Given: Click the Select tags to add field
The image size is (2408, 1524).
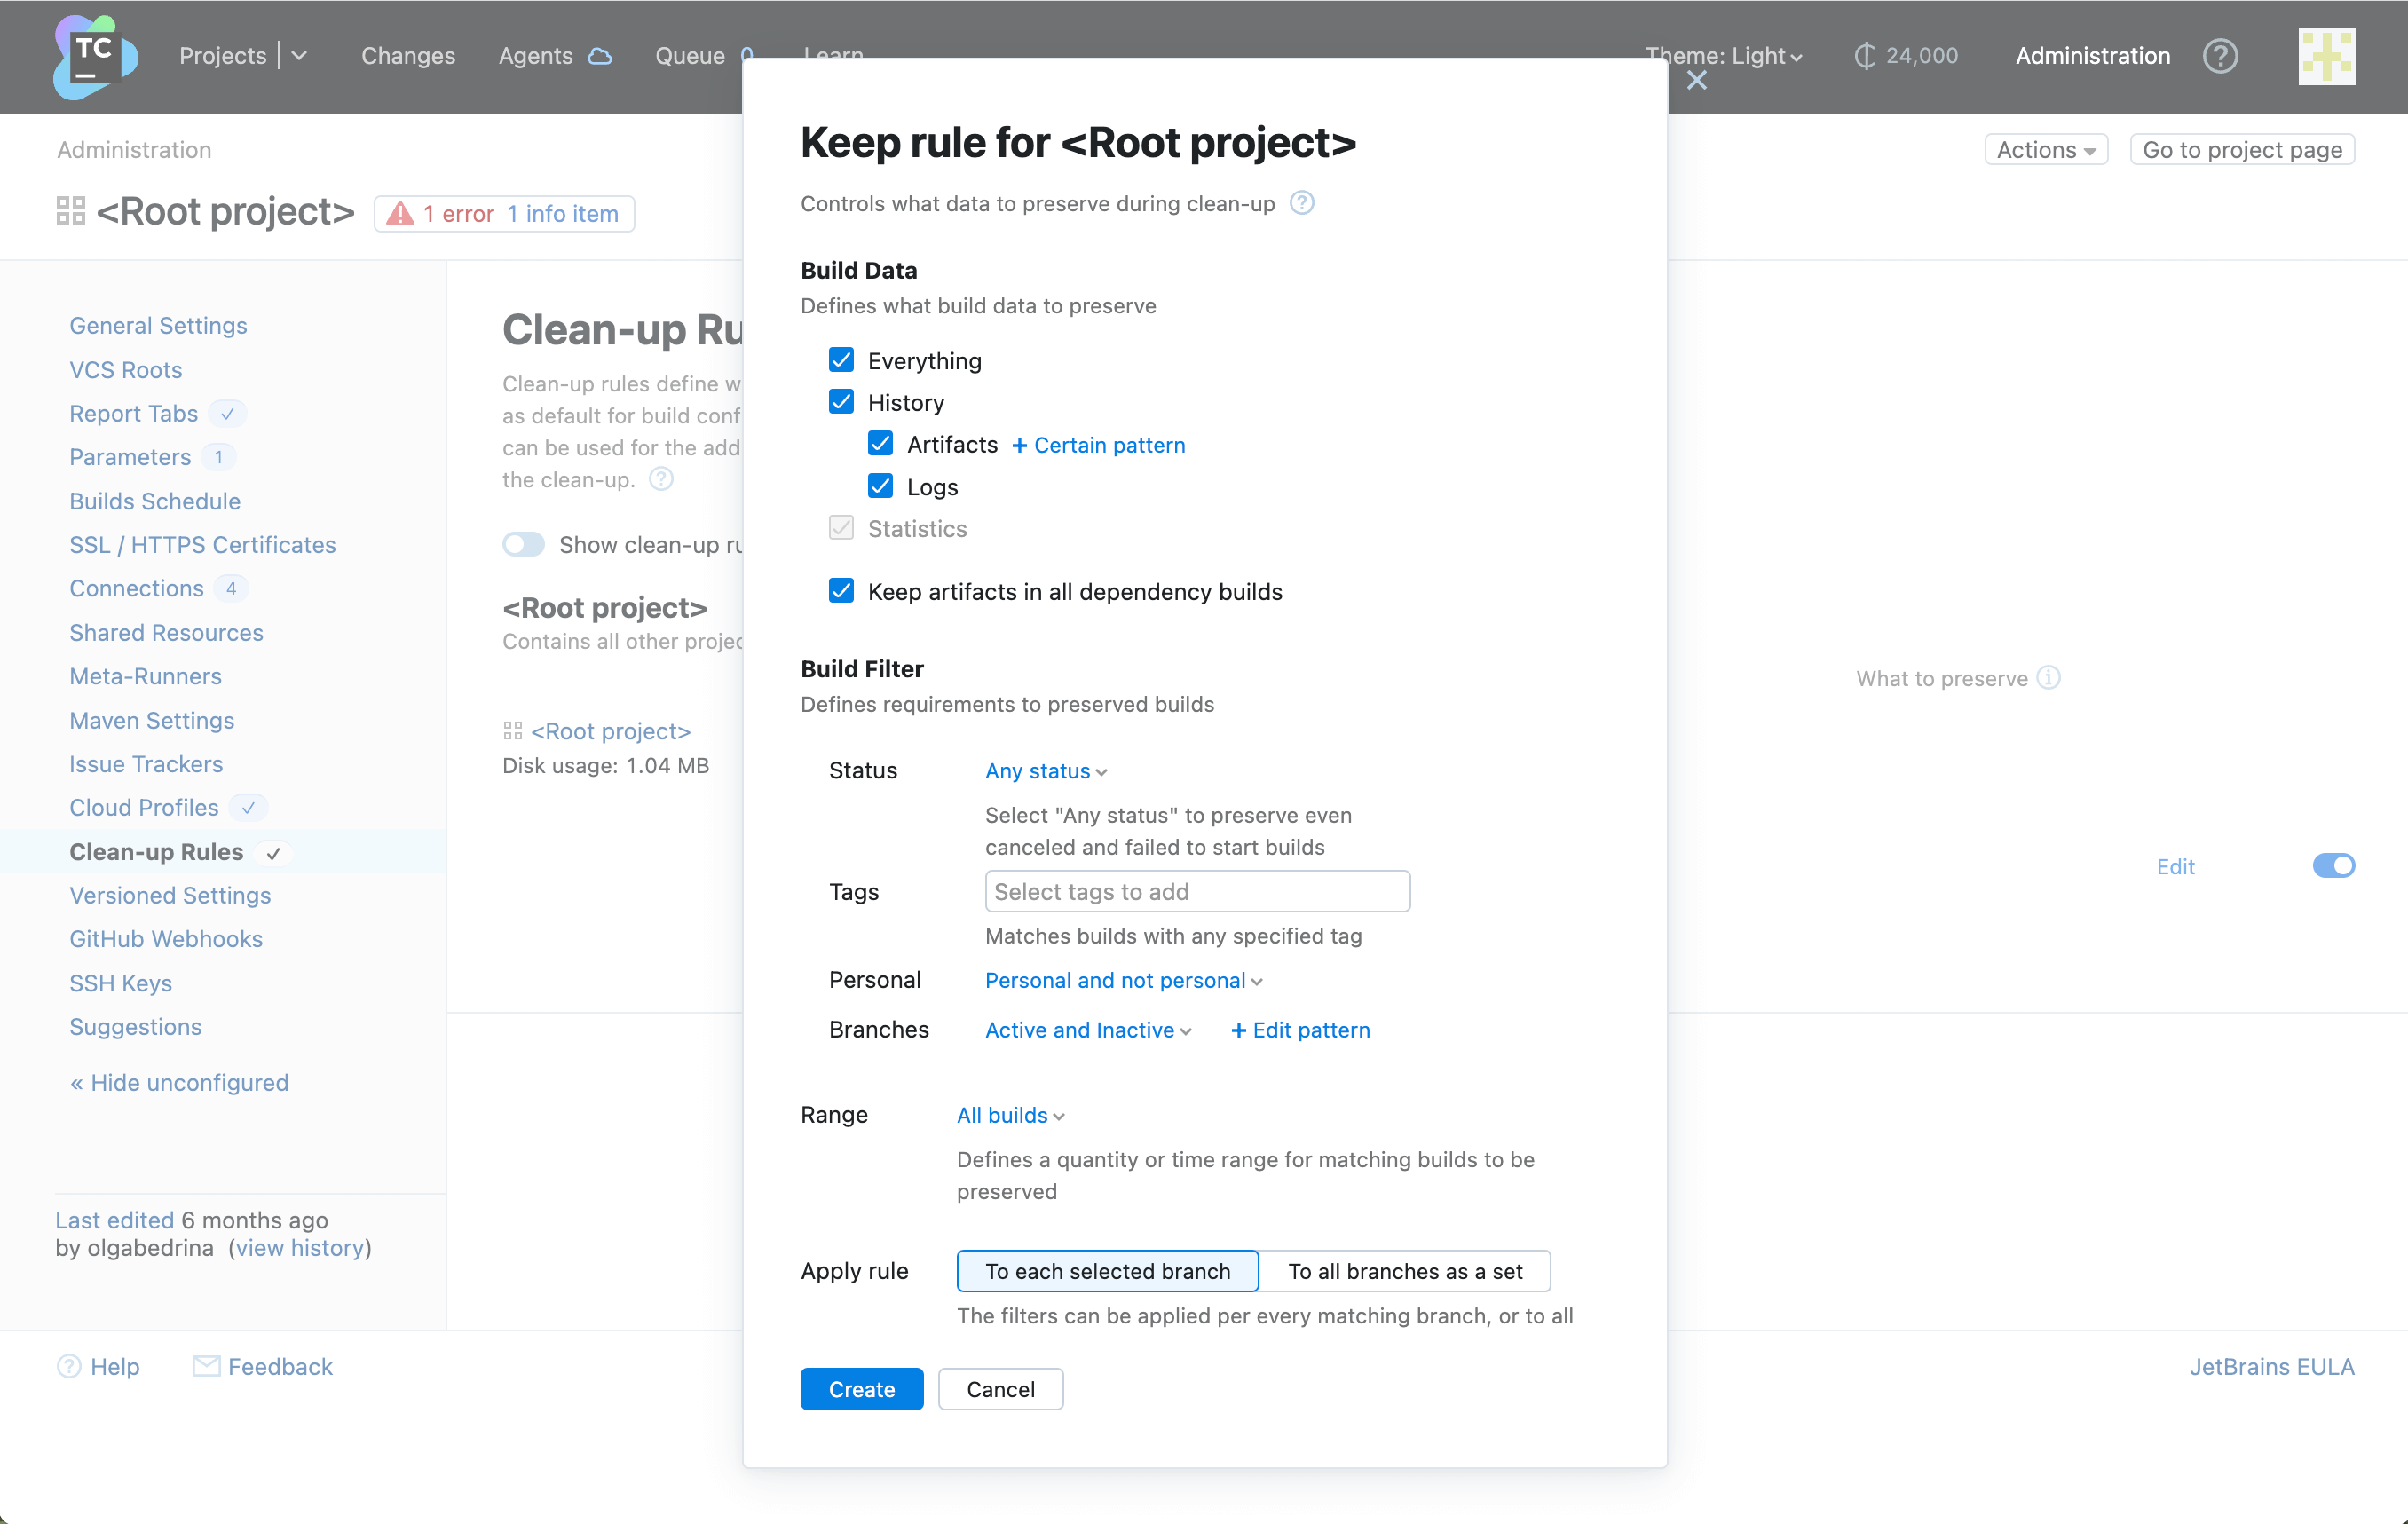Looking at the screenshot, I should (1197, 891).
